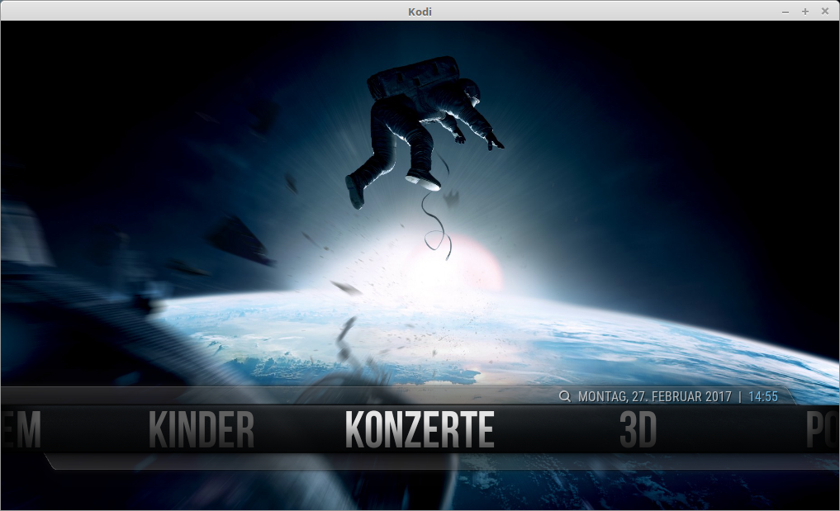Go to the 3D menu item
Image resolution: width=840 pixels, height=511 pixels.
pyautogui.click(x=638, y=429)
